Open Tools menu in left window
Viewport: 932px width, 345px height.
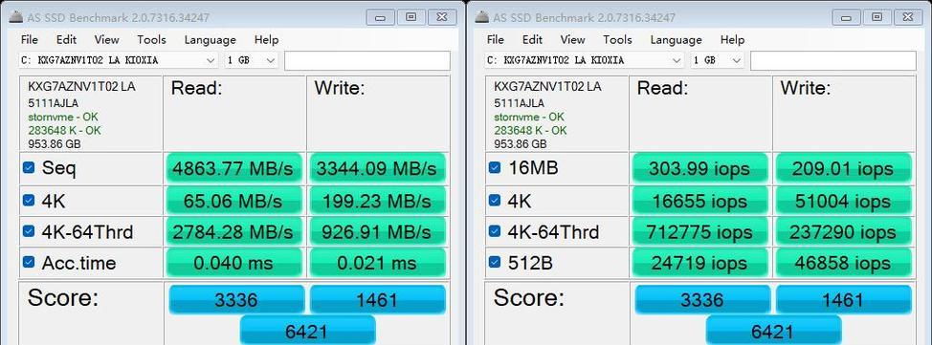[151, 40]
